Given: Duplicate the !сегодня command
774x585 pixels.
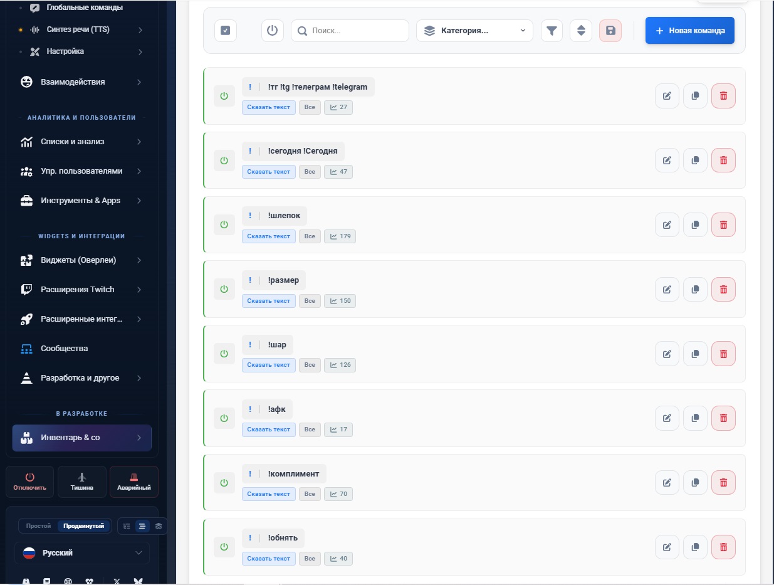Looking at the screenshot, I should coord(695,161).
